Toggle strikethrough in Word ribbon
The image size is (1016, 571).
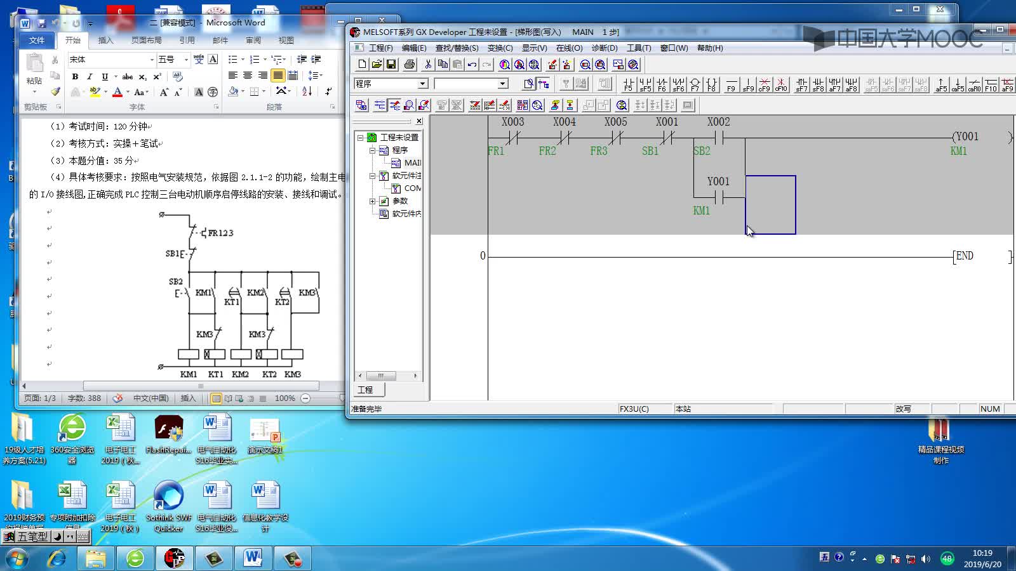pos(128,76)
